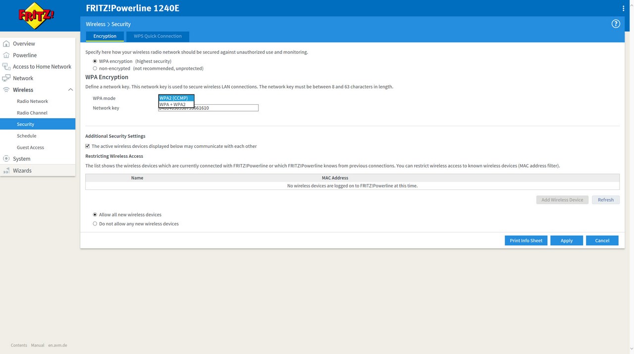
Task: Select the Security submenu item
Action: click(x=38, y=124)
